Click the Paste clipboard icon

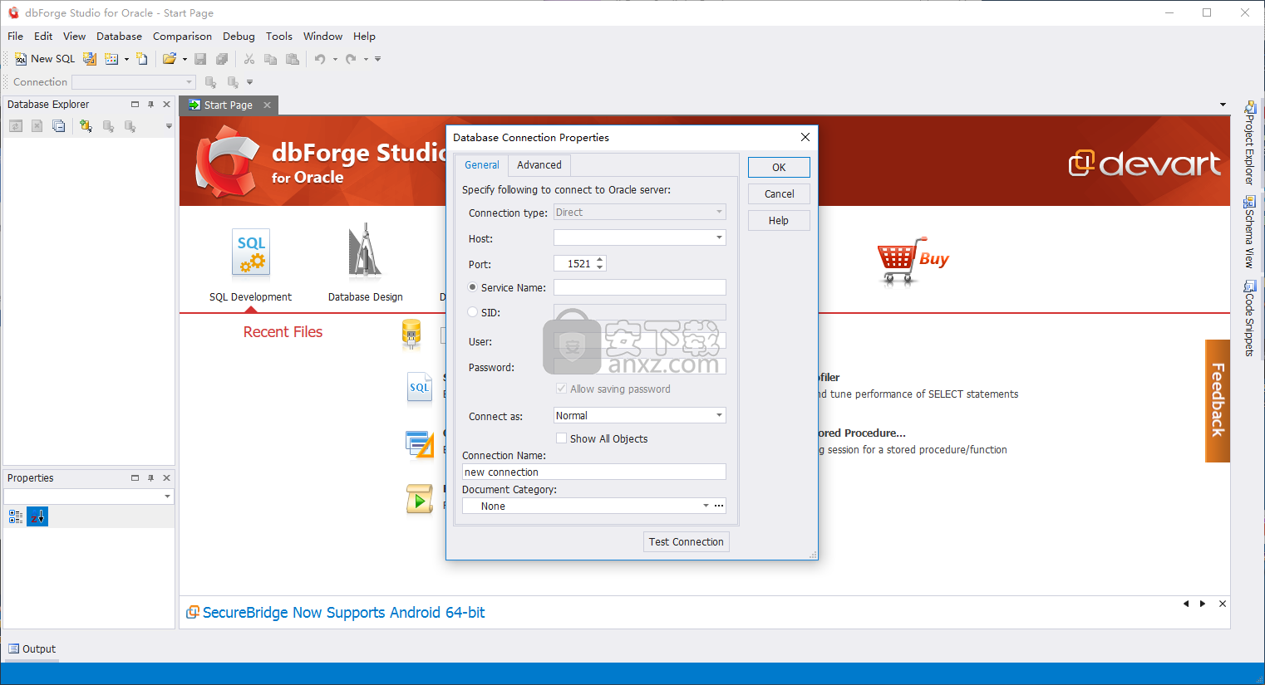pos(292,59)
